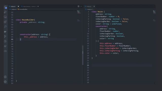Open the More Actions ellipsis in left group
The height and width of the screenshot is (91, 162).
(81, 6)
